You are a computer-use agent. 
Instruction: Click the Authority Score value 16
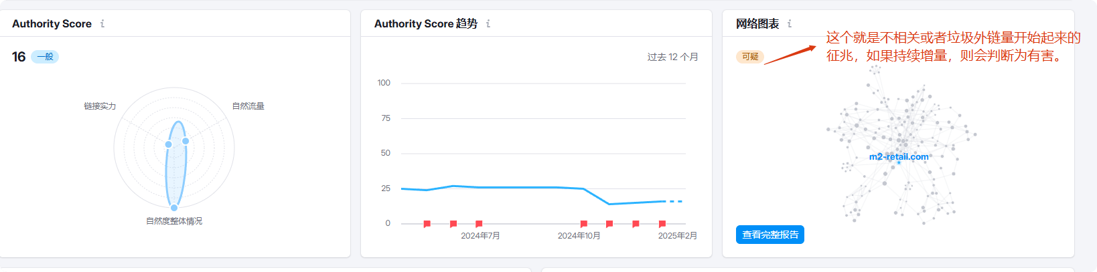[19, 57]
